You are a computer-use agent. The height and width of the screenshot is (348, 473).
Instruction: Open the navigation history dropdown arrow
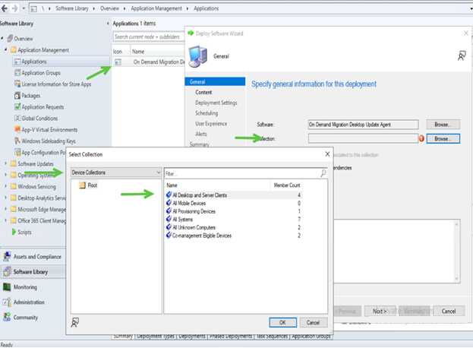24,8
